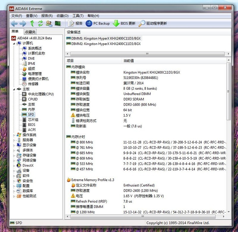The height and width of the screenshot is (232, 238).
Task: Expand the 性能测试 tree node
Action: point(14,196)
